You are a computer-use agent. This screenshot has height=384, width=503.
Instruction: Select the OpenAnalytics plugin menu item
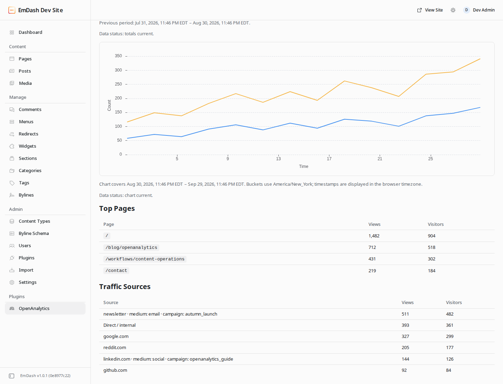(x=45, y=309)
